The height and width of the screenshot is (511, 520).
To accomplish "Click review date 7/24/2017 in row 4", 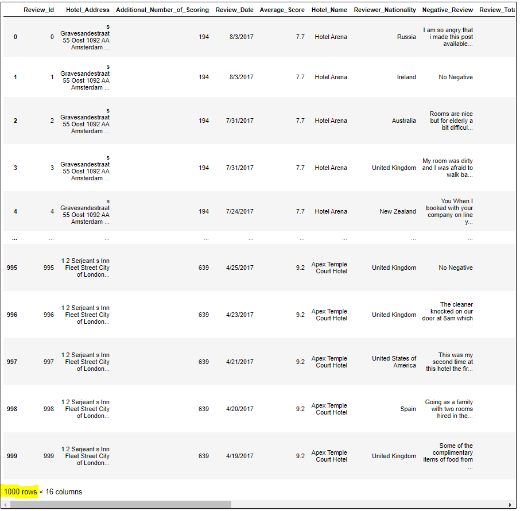I will pyautogui.click(x=240, y=211).
